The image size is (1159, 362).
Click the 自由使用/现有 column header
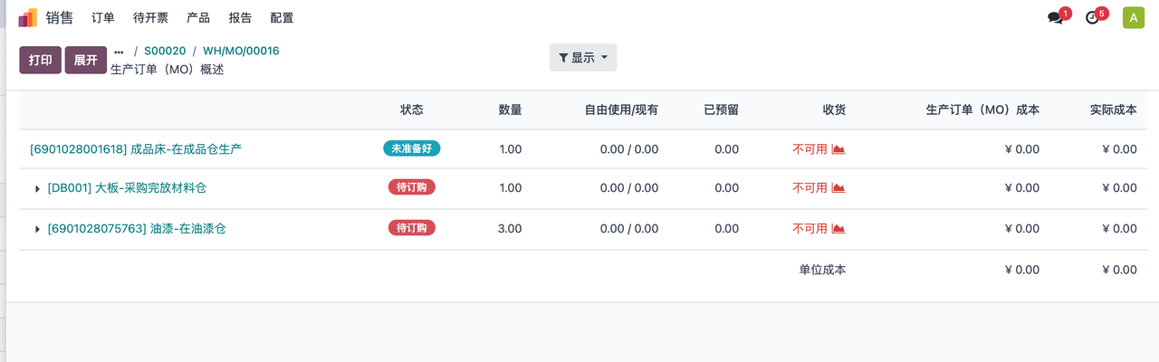(x=621, y=110)
